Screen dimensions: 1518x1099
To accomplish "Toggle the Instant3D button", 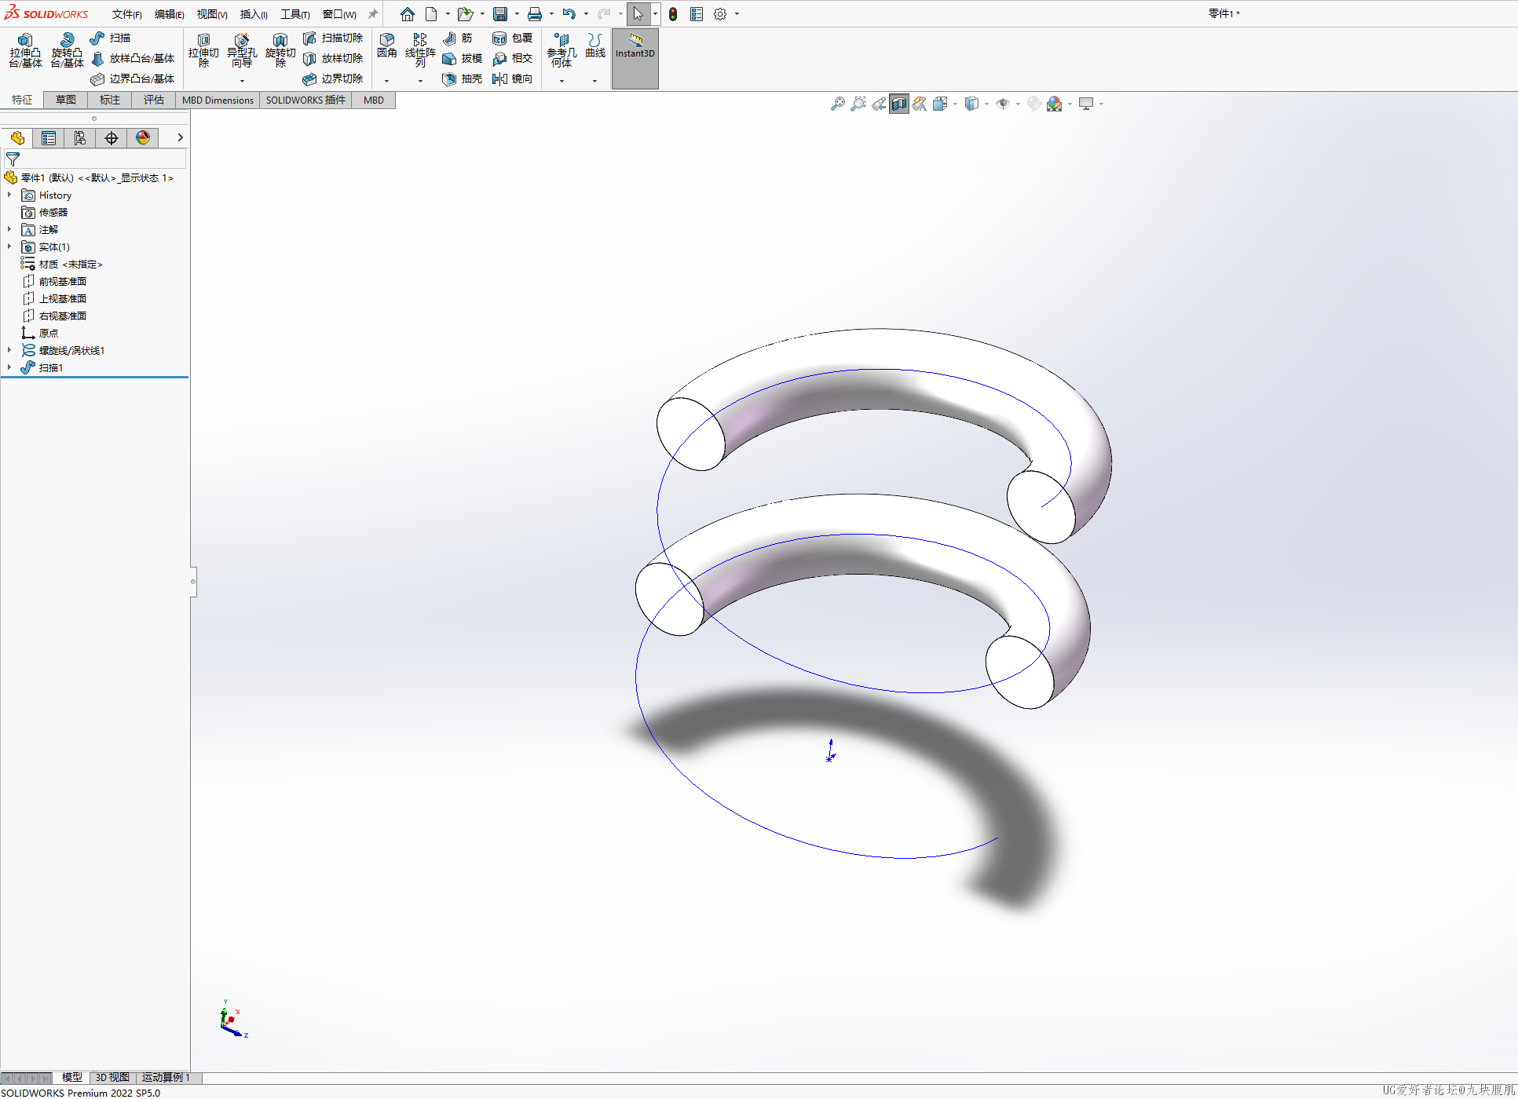I will [635, 59].
